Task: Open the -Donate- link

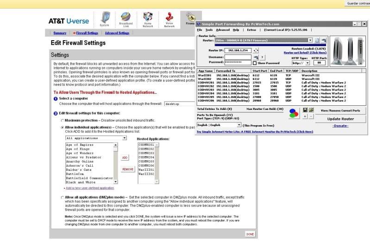Action: [x=340, y=126]
